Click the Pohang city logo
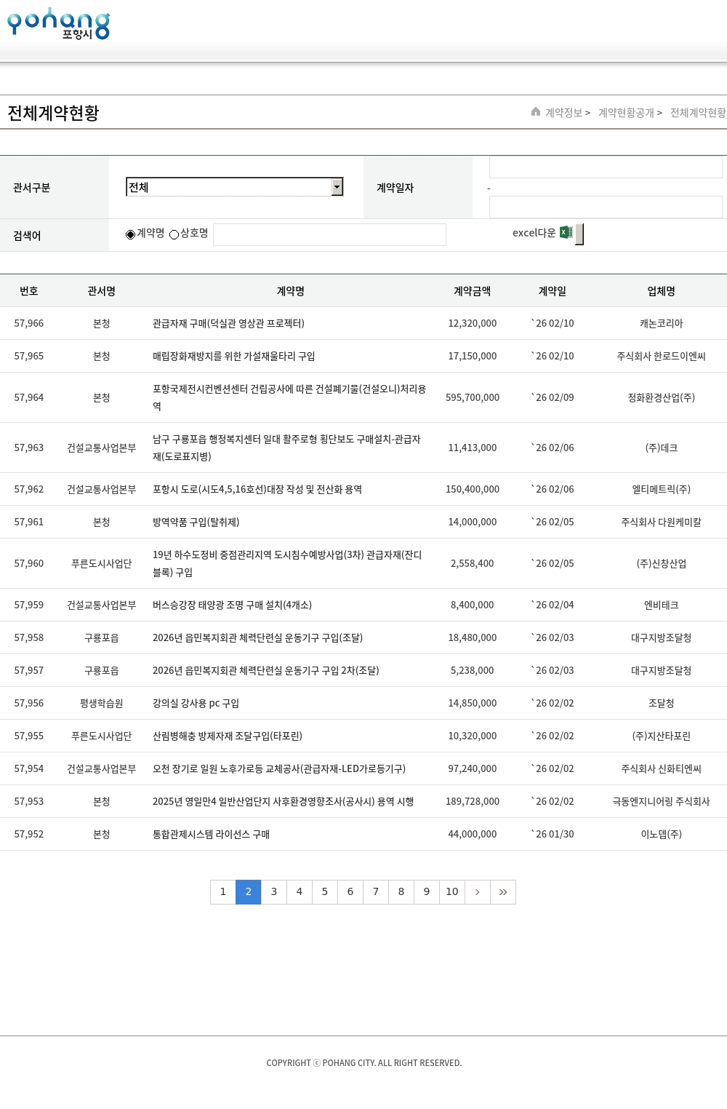Image resolution: width=727 pixels, height=1109 pixels. (58, 24)
